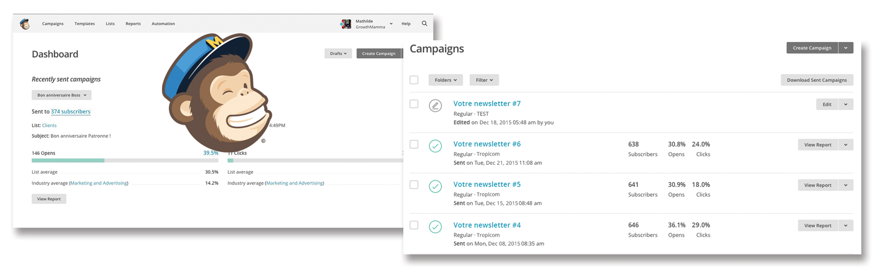Expand the Bon anniversaire Boss campaign selector
This screenshot has width=876, height=267.
tap(62, 95)
